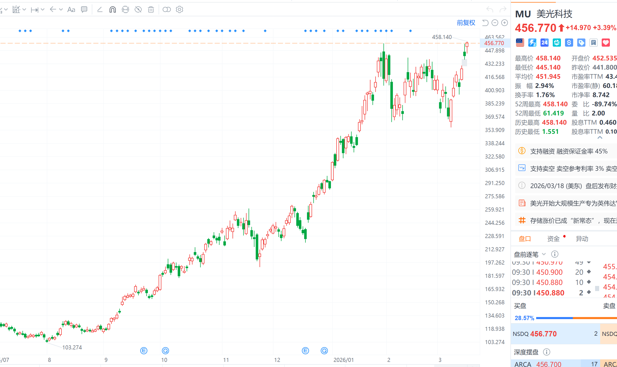Open chart settings gear icon
This screenshot has height=367, width=617.
[179, 10]
